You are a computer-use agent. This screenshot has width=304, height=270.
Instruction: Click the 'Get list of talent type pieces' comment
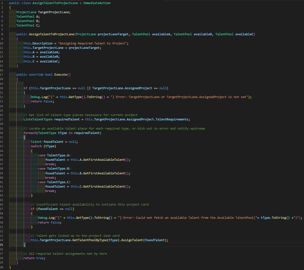[81, 115]
